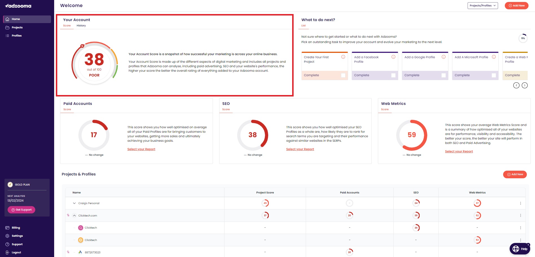Screen dimensions: 535x257
Task: Show info for Add a Google Profile
Action: point(444,57)
